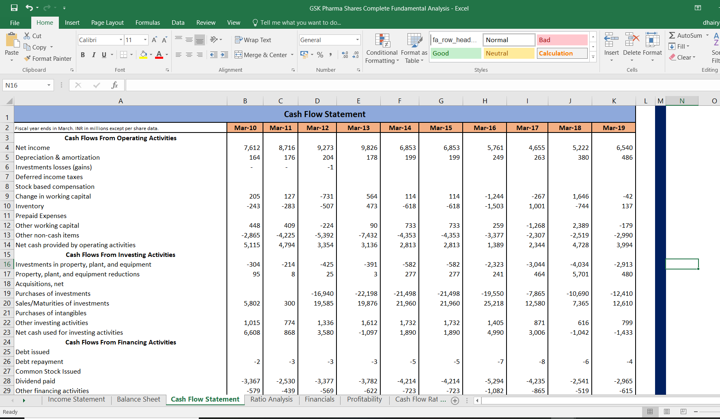Click Wrap Text button
Screen dimensions: 720x419
point(253,40)
